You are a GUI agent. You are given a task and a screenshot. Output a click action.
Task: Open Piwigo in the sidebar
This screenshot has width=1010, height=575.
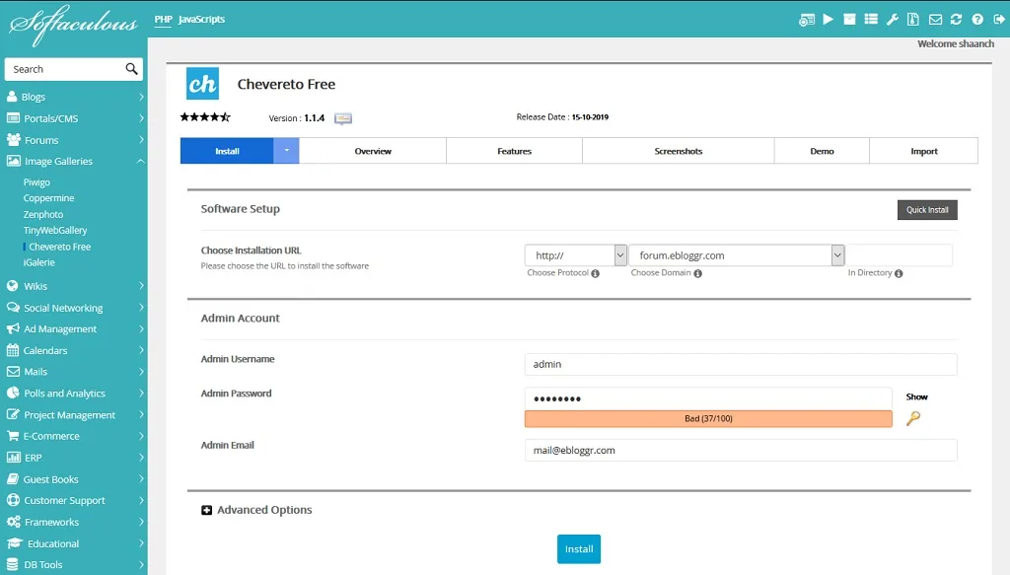tap(36, 182)
